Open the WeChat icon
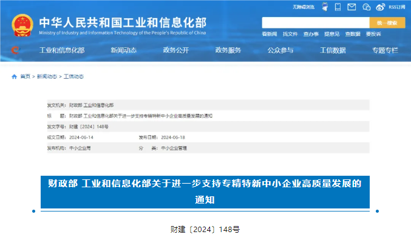 click(x=366, y=7)
